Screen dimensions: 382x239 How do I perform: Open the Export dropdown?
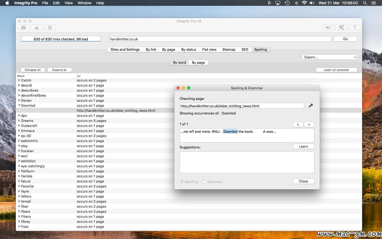tap(330, 57)
